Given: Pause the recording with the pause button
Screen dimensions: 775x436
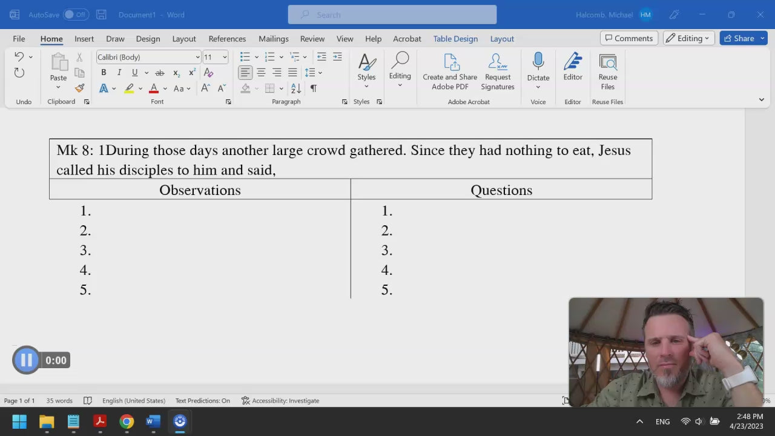Looking at the screenshot, I should (26, 360).
